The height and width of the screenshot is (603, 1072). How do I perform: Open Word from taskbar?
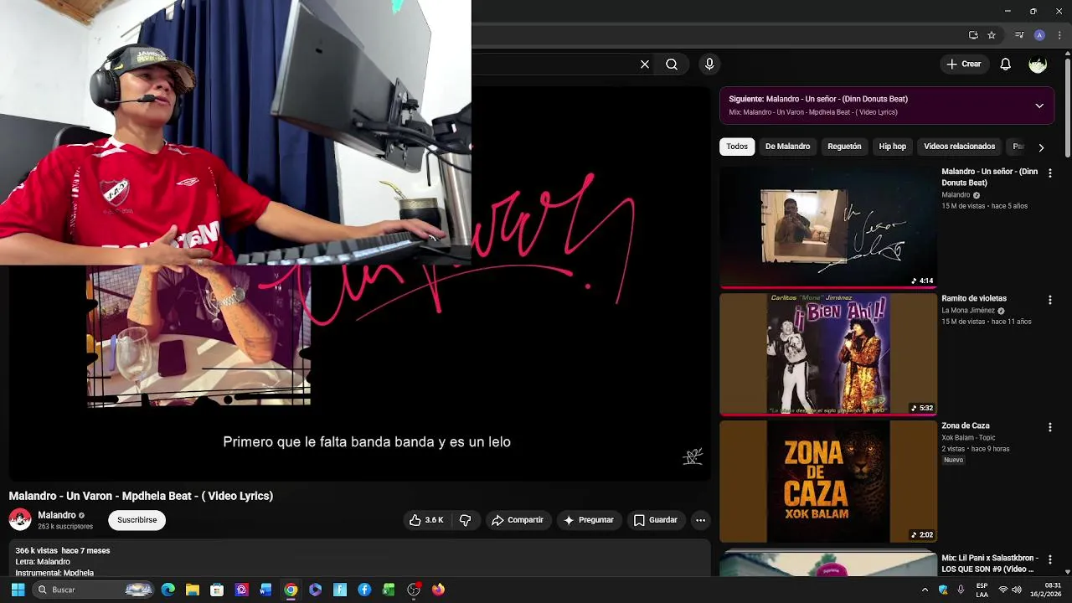pos(265,590)
